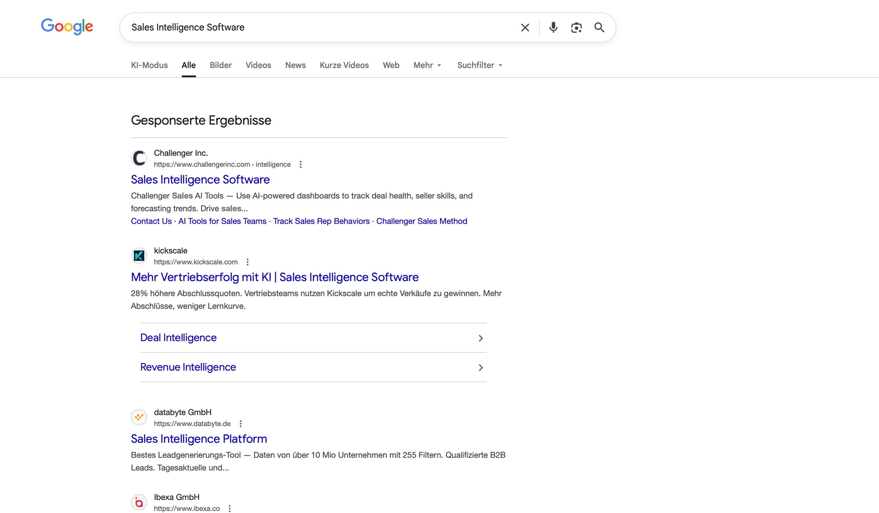Click the kickscale favicon
This screenshot has width=879, height=513.
pyautogui.click(x=139, y=256)
